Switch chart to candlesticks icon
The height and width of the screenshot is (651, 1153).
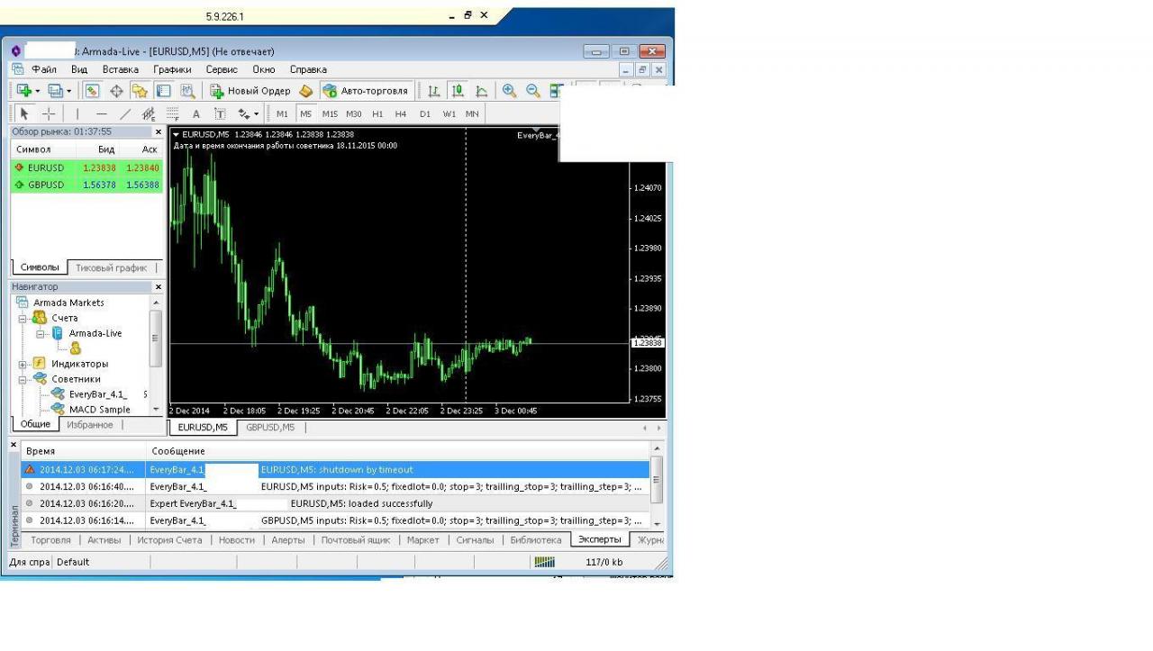[x=458, y=91]
